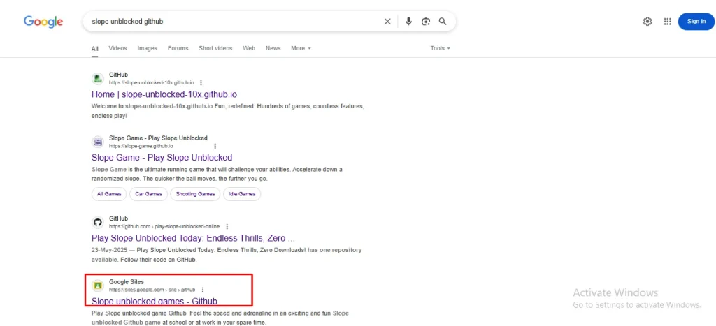This screenshot has height=326, width=716.
Task: Start voice search with microphone icon
Action: click(x=408, y=22)
